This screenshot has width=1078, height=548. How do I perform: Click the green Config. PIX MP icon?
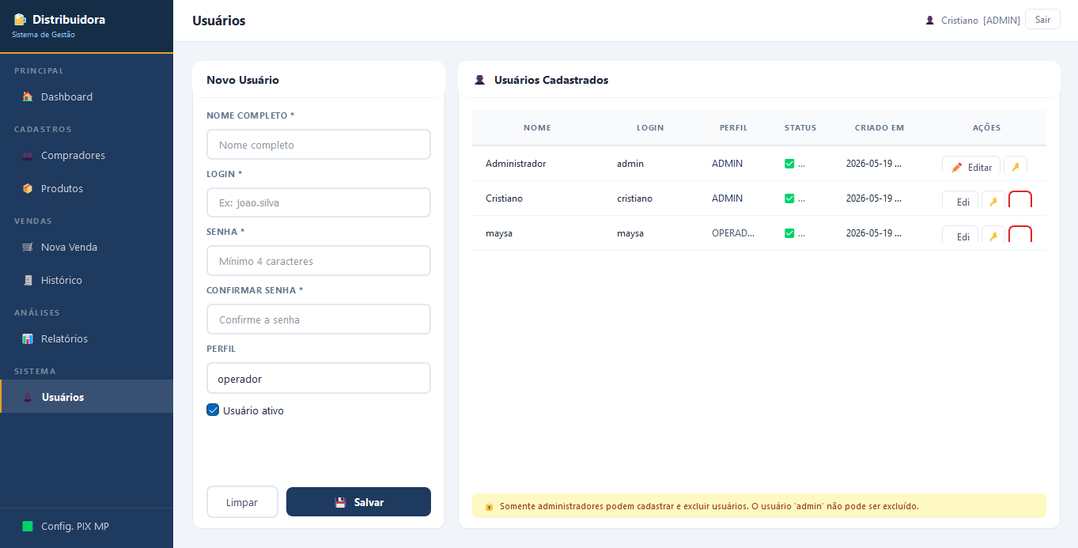click(28, 526)
